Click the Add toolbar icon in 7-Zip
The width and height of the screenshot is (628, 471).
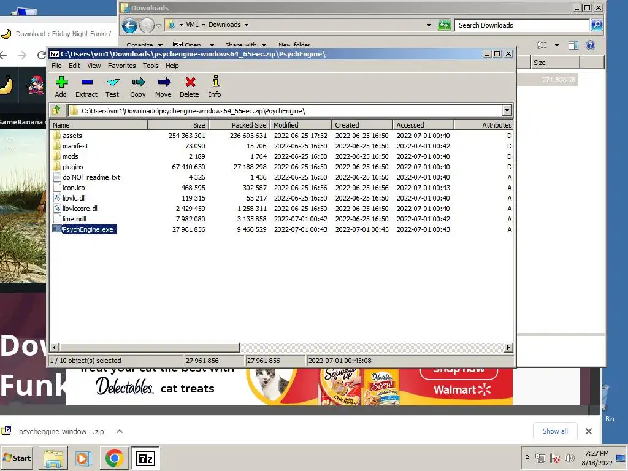(61, 87)
